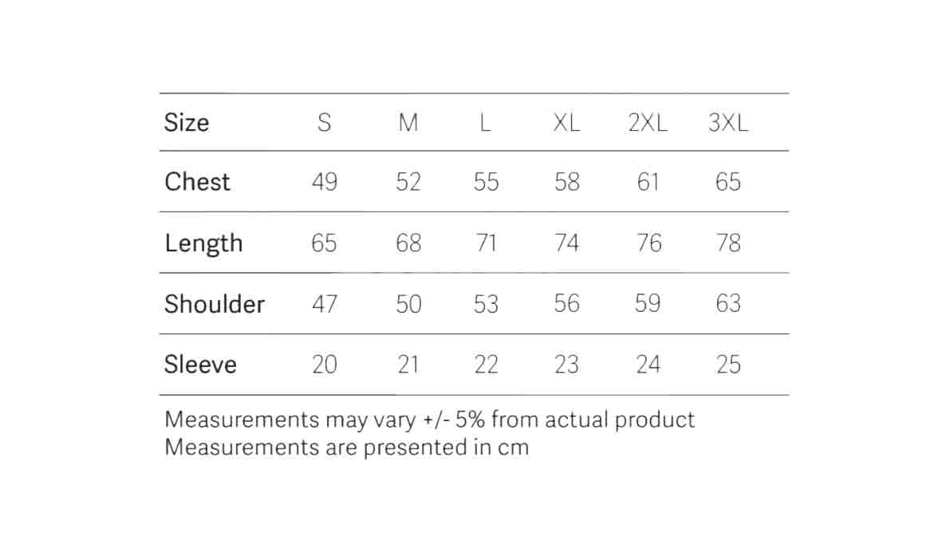The width and height of the screenshot is (942, 560).
Task: Click the Shoulder row label
Action: click(215, 303)
